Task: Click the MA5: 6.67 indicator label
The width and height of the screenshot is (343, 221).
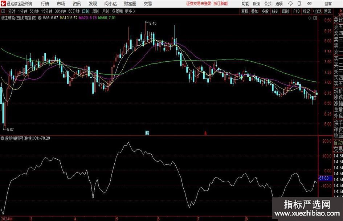Action: click(50, 18)
